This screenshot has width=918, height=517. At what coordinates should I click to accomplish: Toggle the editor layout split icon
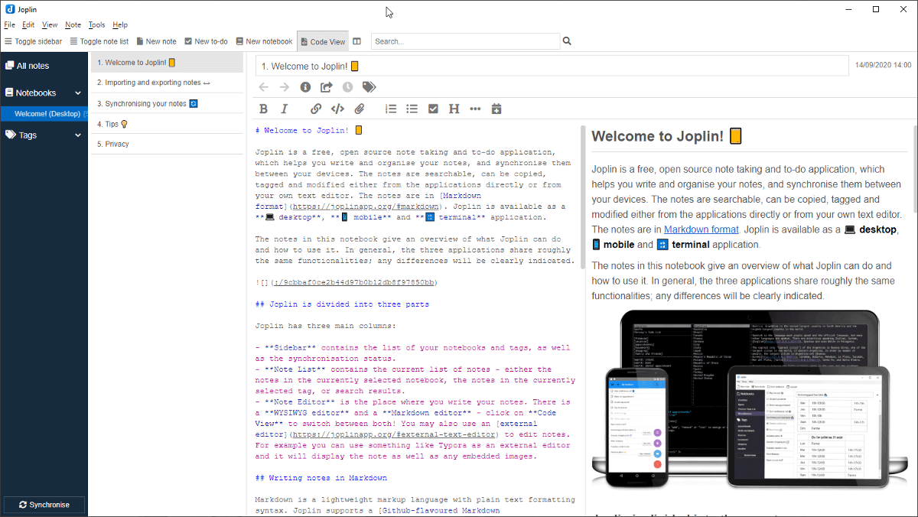pos(356,41)
